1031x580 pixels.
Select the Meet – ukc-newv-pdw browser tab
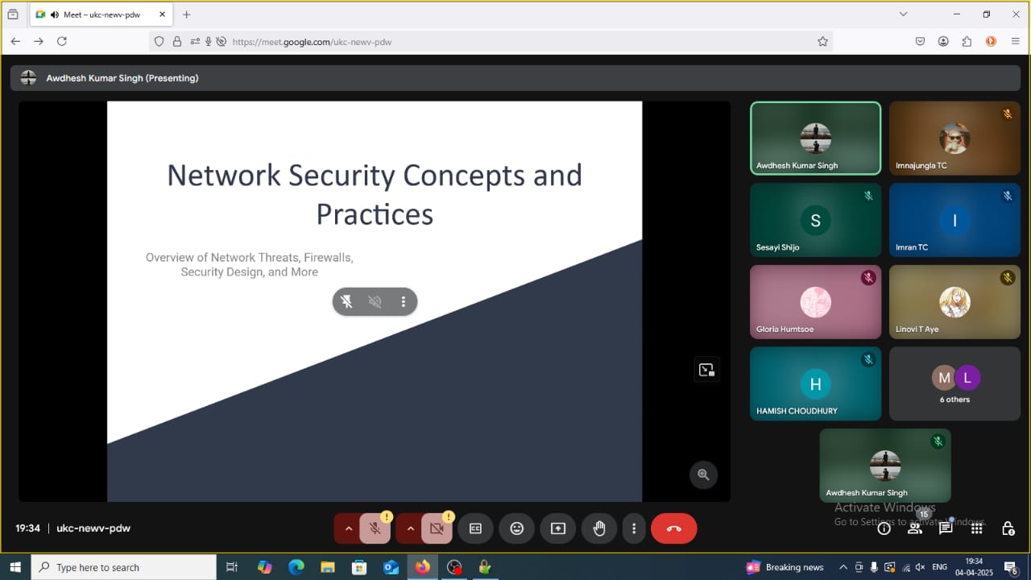95,14
